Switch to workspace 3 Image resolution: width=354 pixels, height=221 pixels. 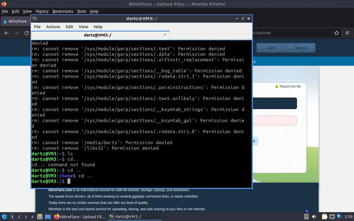click(26, 217)
